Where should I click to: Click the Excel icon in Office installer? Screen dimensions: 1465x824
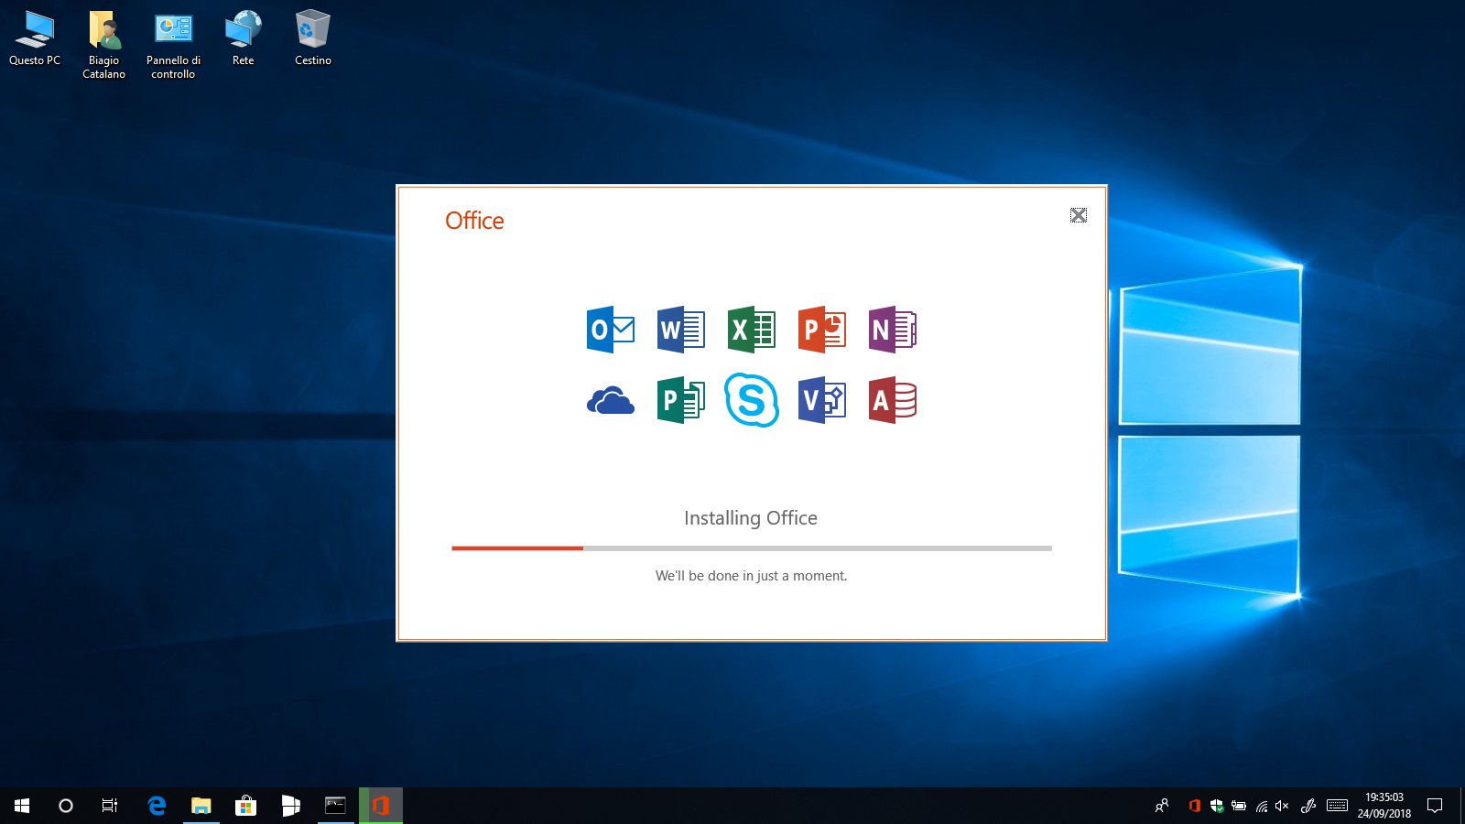coord(751,330)
